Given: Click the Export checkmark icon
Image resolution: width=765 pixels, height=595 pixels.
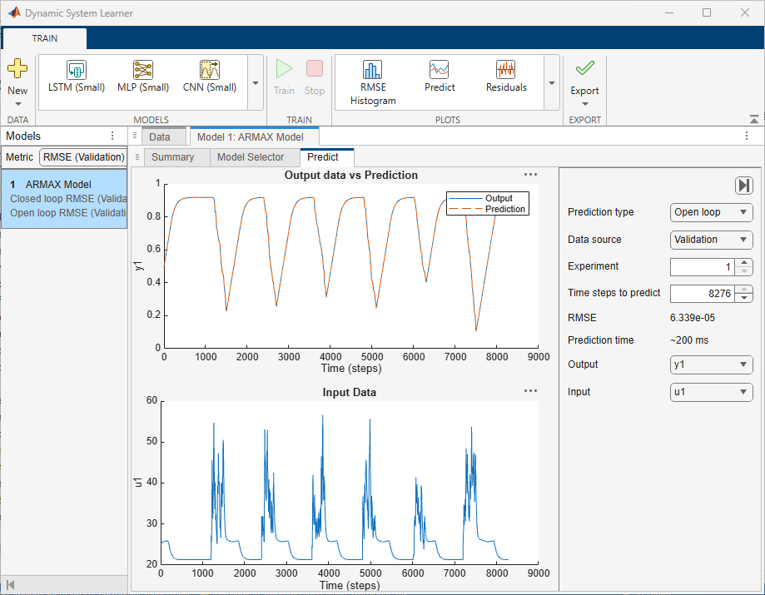Looking at the screenshot, I should pos(584,68).
